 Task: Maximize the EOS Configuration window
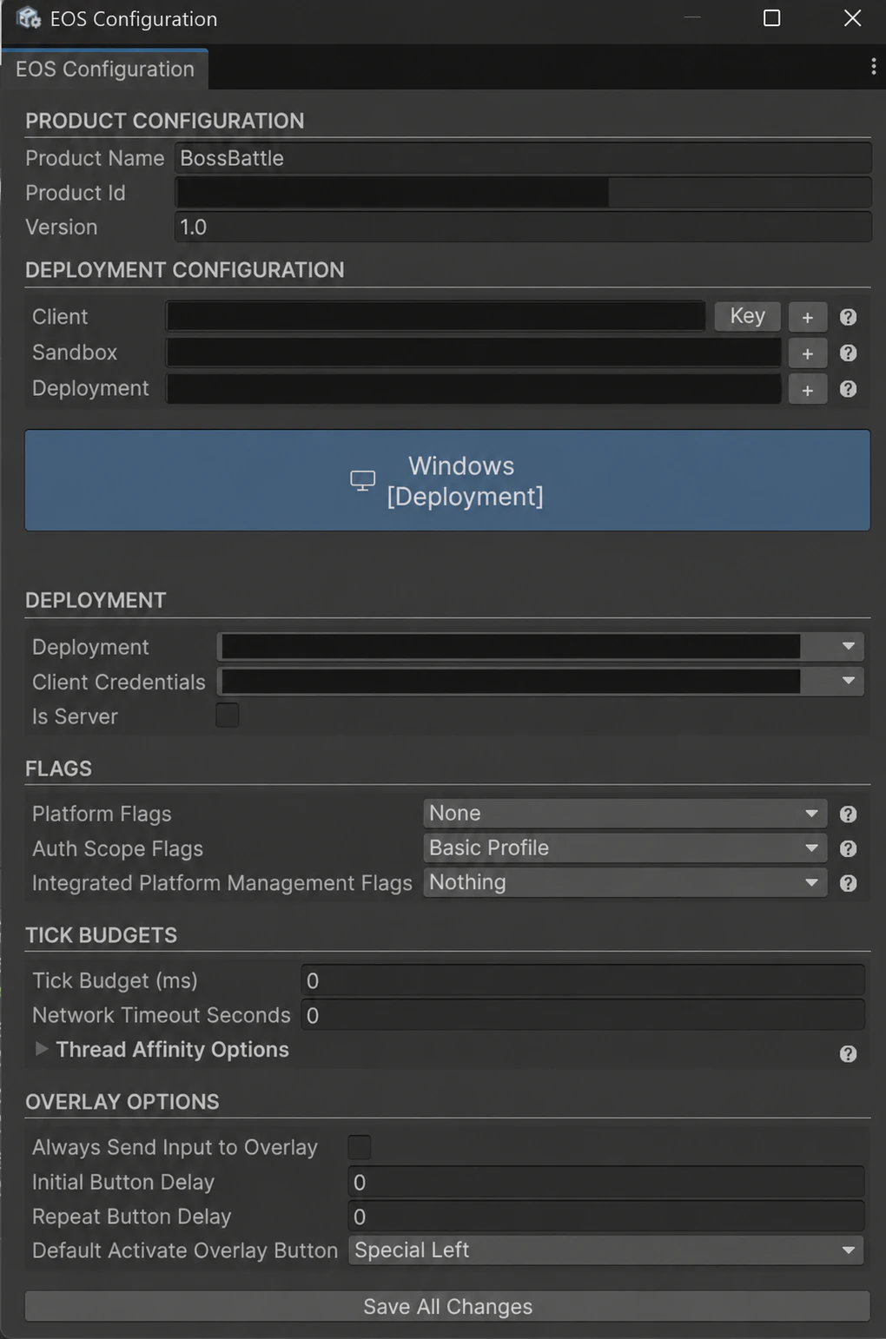click(x=771, y=18)
